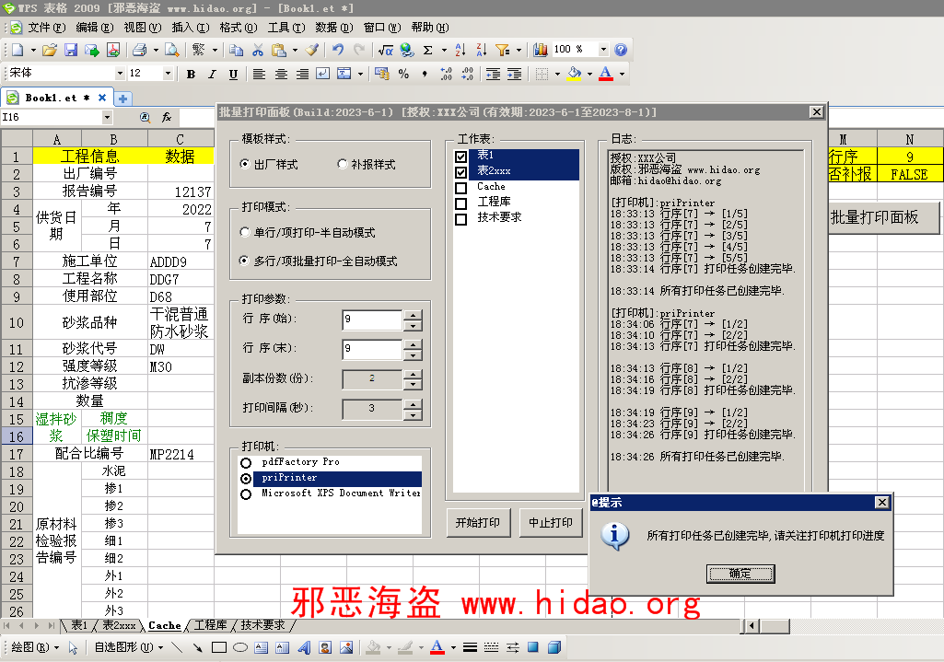Expand the borders dropdown arrow

[557, 74]
